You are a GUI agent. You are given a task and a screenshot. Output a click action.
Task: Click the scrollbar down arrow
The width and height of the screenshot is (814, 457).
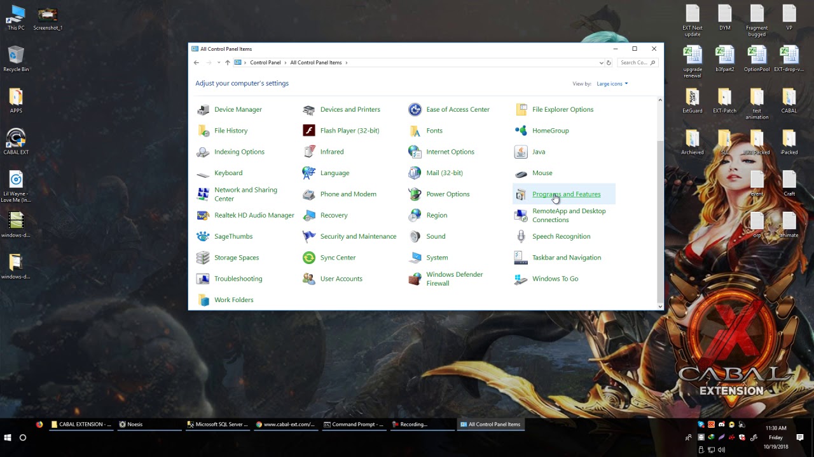(659, 307)
